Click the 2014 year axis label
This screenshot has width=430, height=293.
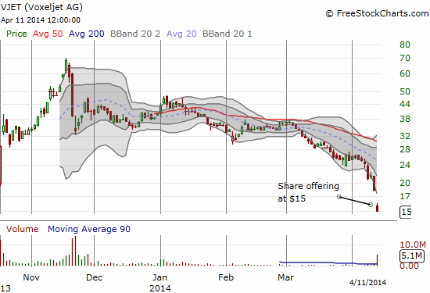159,288
